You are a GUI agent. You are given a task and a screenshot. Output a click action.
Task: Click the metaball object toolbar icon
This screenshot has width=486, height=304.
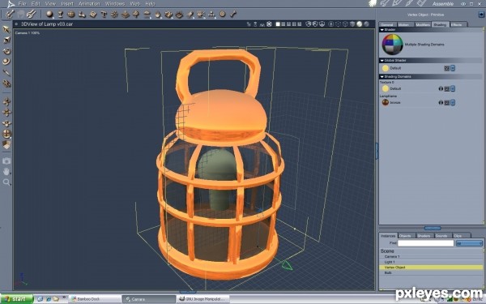coord(82,14)
